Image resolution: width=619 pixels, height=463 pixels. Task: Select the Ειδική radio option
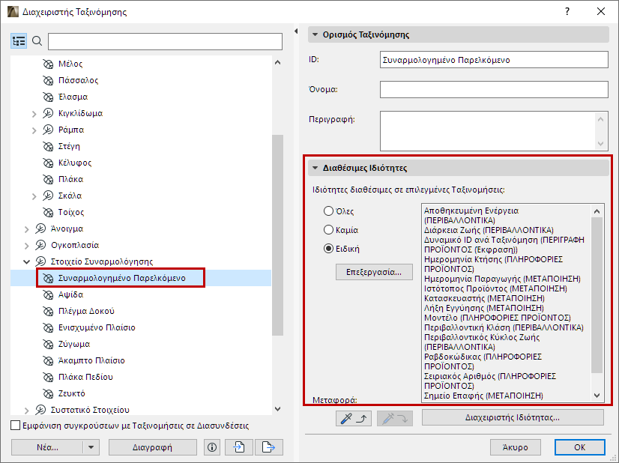[x=328, y=249]
